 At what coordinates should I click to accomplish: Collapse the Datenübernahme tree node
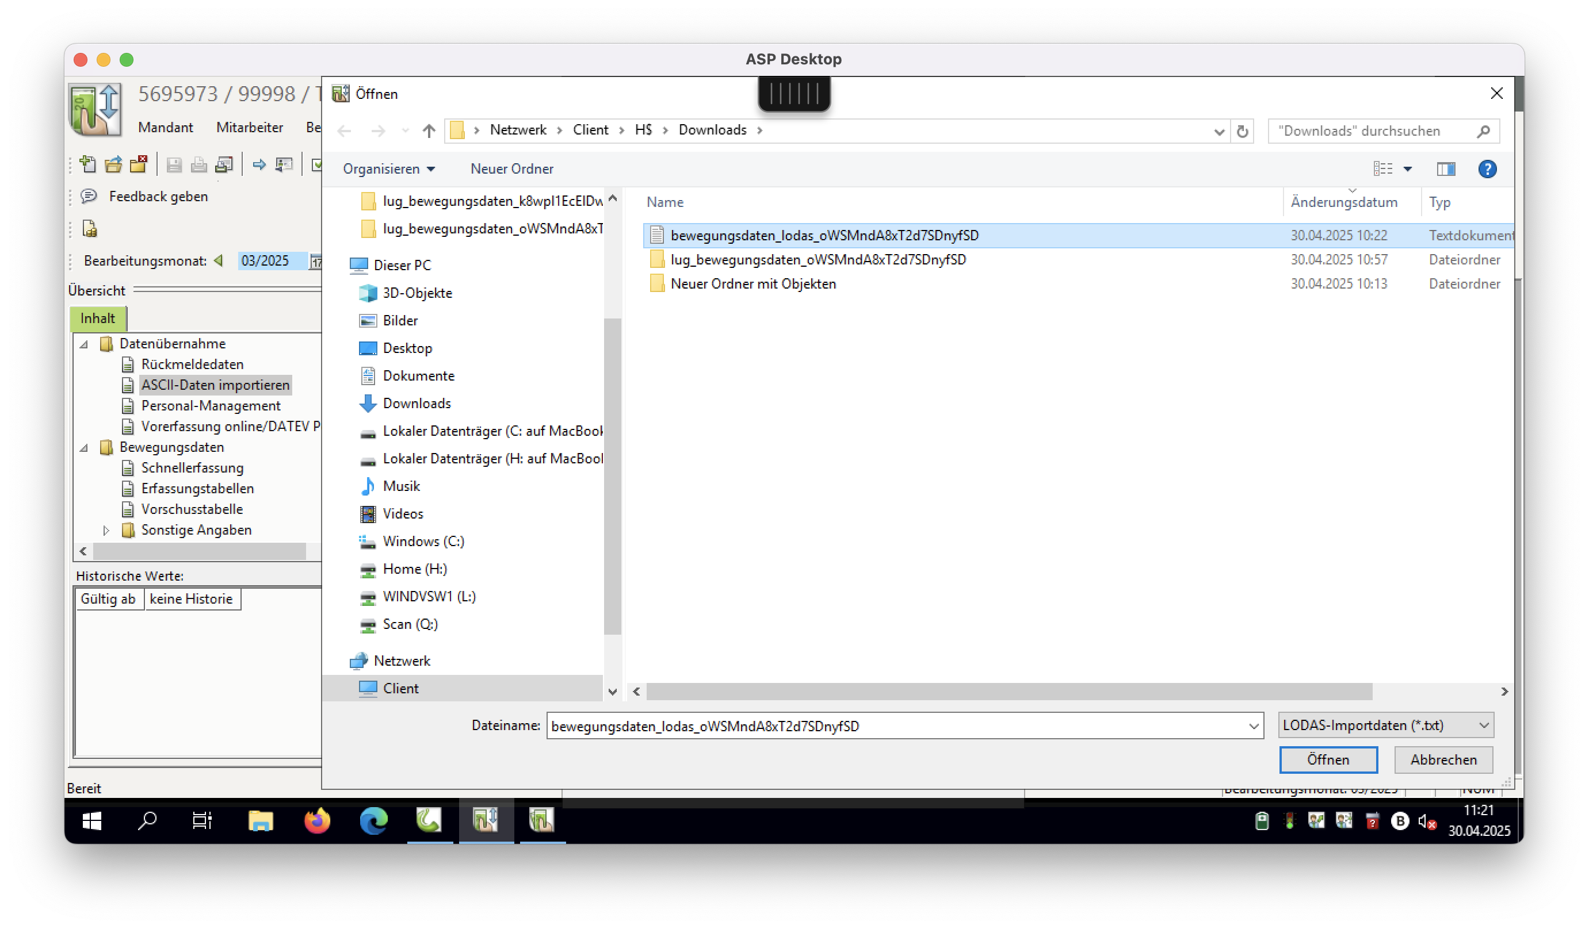(x=84, y=344)
